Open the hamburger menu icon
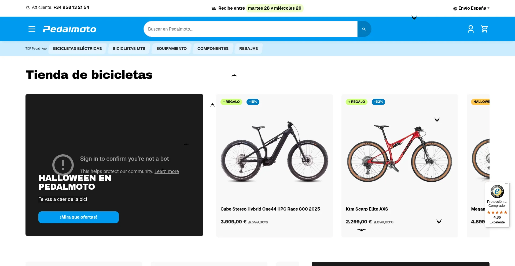 coord(32,29)
